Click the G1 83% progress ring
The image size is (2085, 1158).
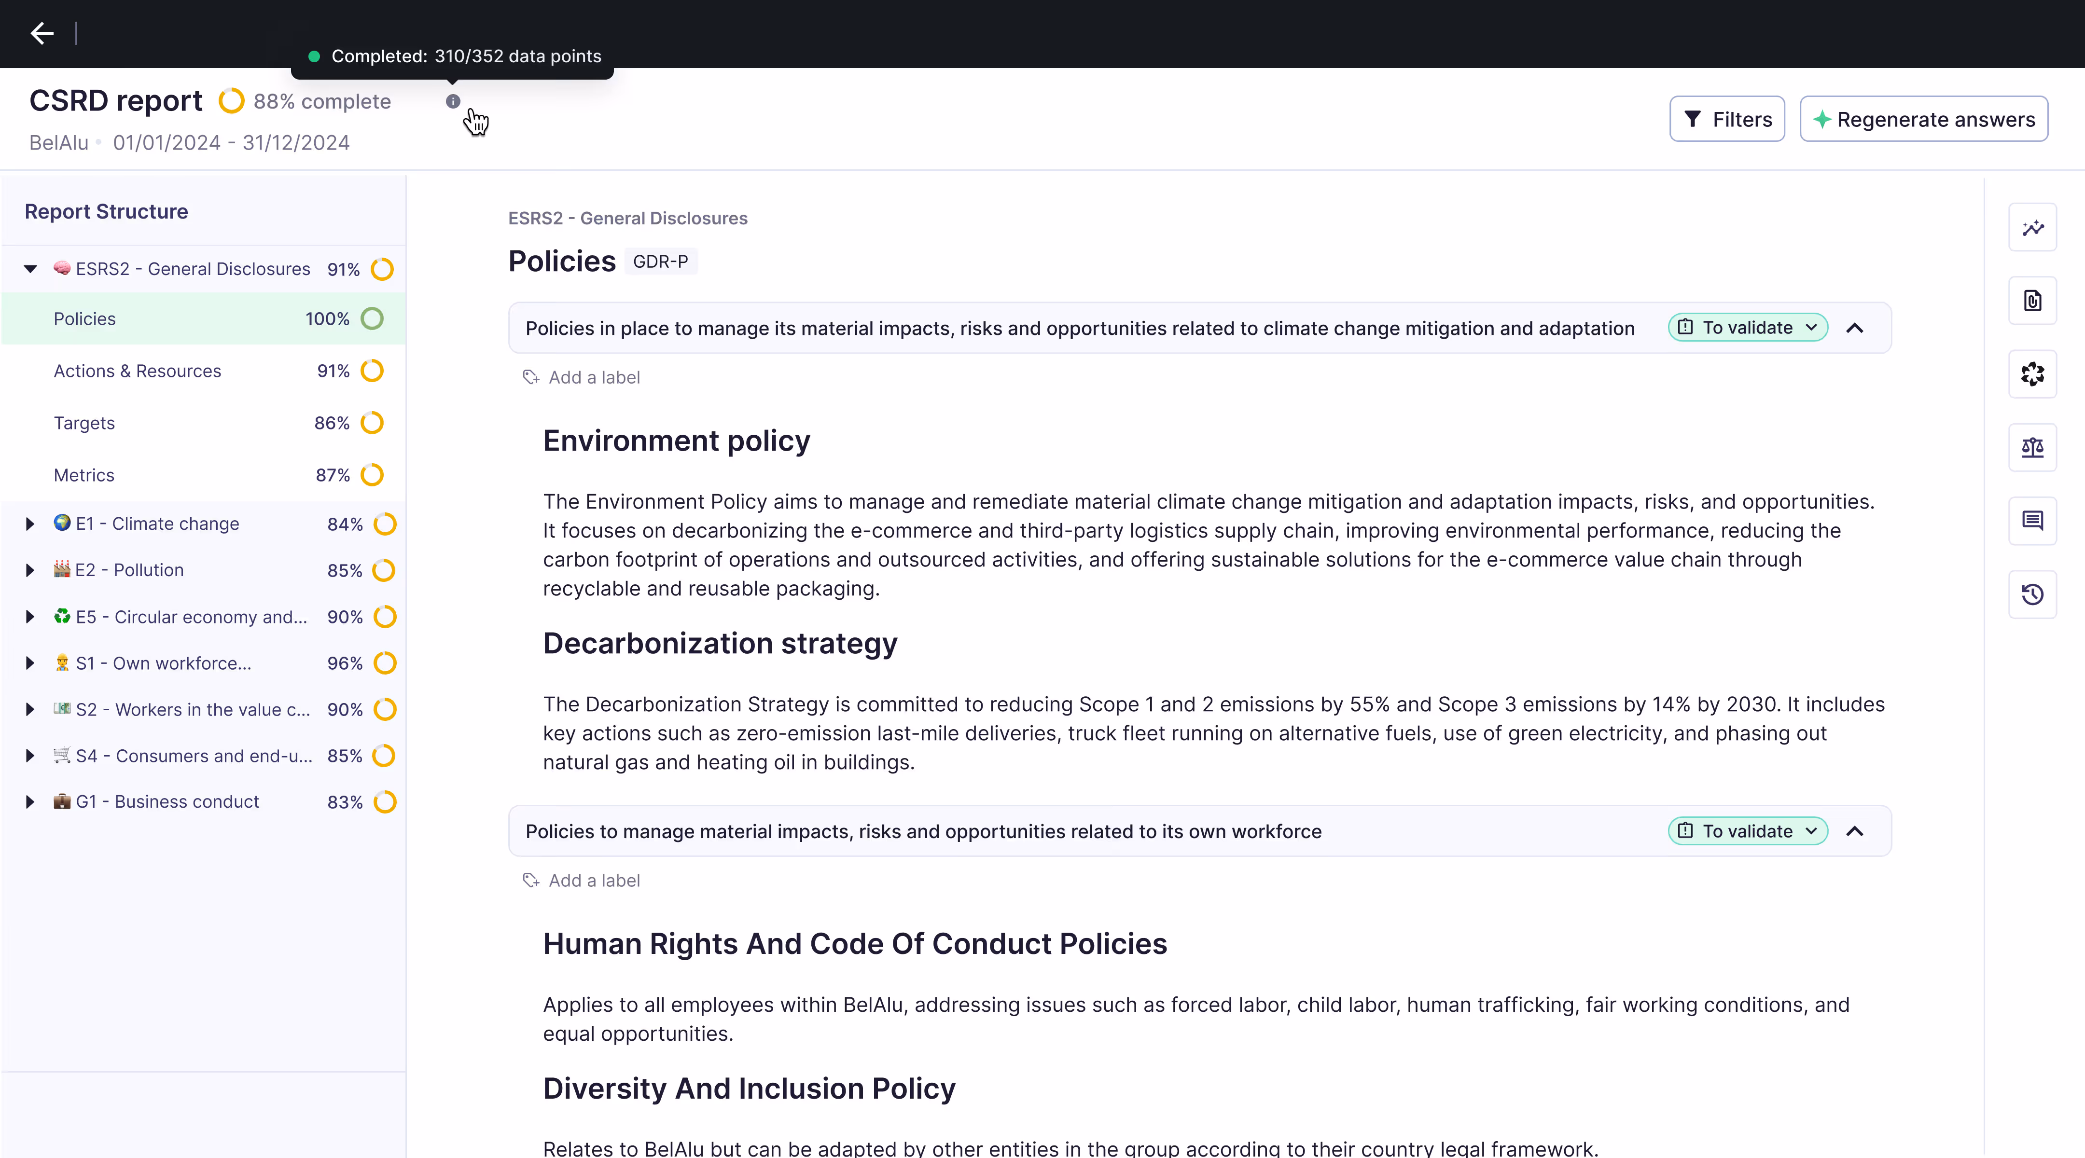coord(385,802)
